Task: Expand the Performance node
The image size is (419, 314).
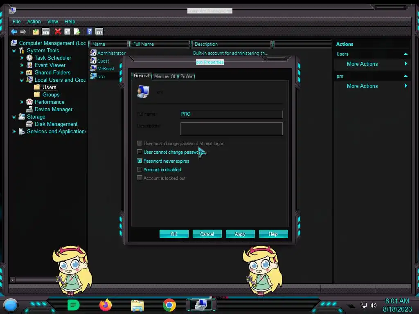Action: pos(22,102)
